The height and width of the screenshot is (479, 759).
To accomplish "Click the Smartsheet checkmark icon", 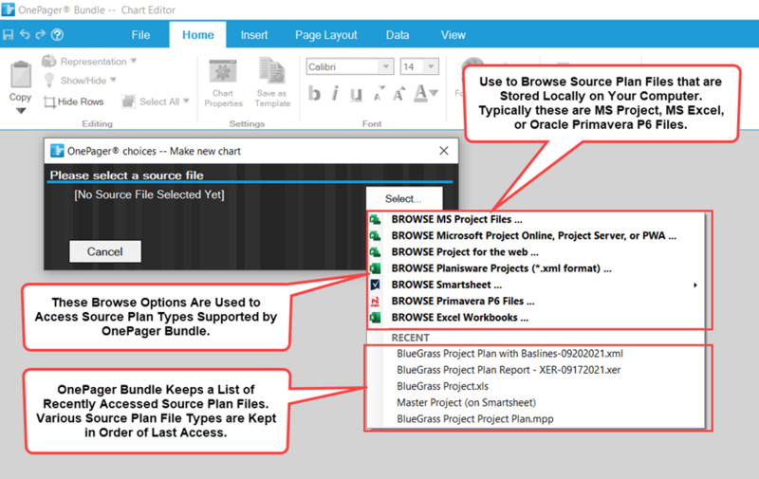I will coord(375,285).
